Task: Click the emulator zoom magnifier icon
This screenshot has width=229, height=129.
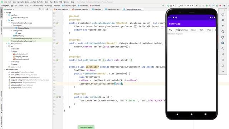Action: 223,48
